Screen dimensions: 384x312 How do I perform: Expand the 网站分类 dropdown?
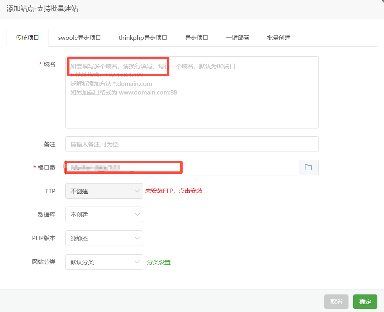click(104, 262)
